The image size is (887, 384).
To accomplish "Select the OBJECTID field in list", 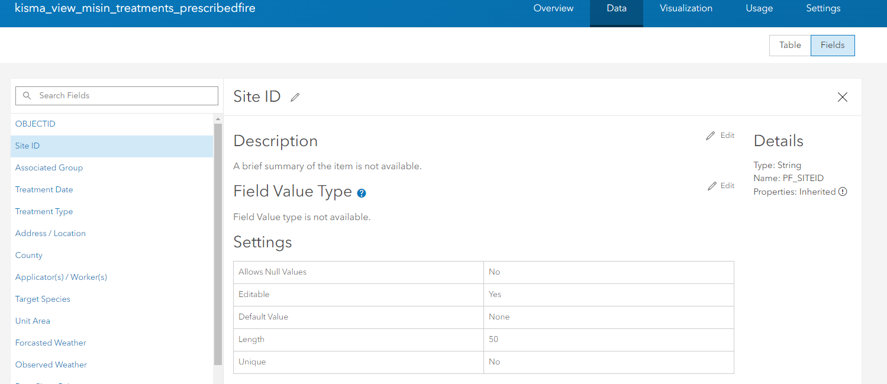I will (36, 124).
